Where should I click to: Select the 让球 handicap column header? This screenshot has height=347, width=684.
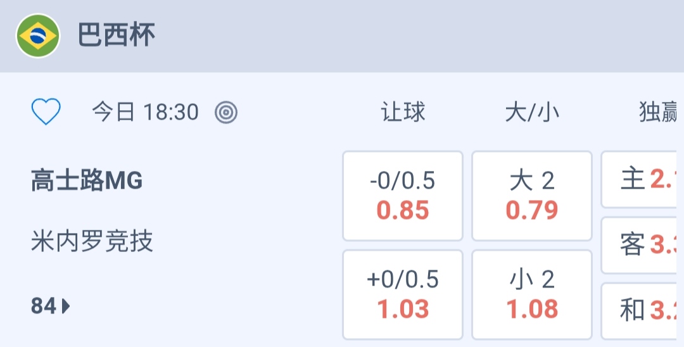pos(403,113)
